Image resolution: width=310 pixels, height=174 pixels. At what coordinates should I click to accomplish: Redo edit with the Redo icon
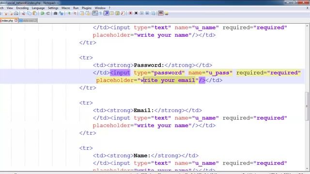[x=48, y=14]
